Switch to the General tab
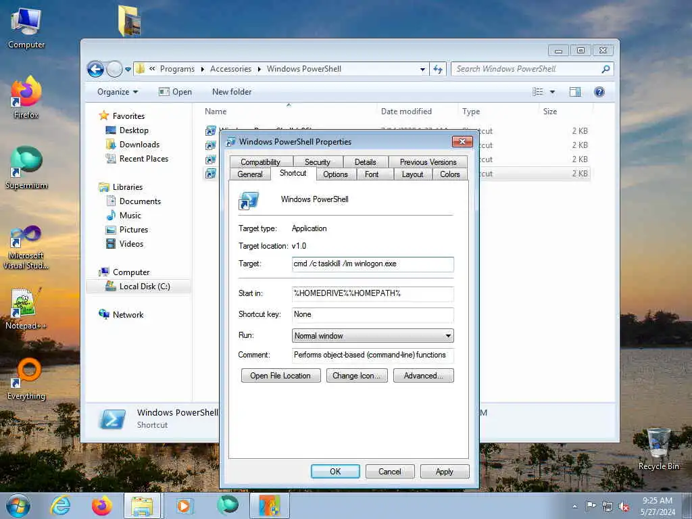This screenshot has width=692, height=519. tap(250, 174)
